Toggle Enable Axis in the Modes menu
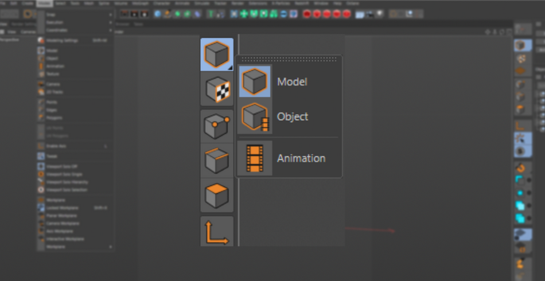Viewport: 545px width, 281px height. point(75,146)
